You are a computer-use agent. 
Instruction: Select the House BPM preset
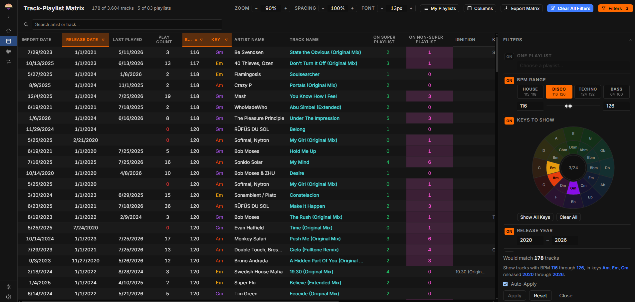(530, 92)
